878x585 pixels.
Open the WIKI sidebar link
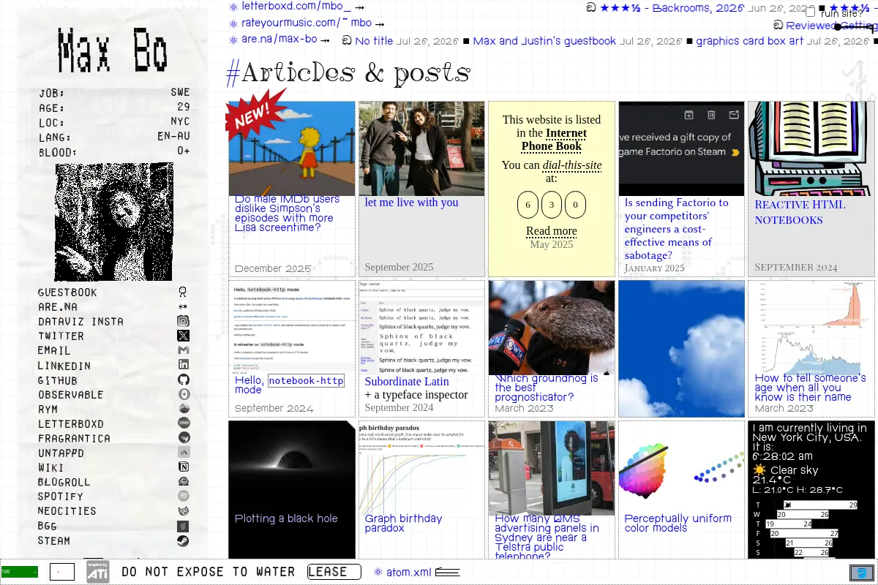[51, 467]
